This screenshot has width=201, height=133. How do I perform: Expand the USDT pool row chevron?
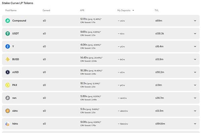pyautogui.click(x=195, y=33)
